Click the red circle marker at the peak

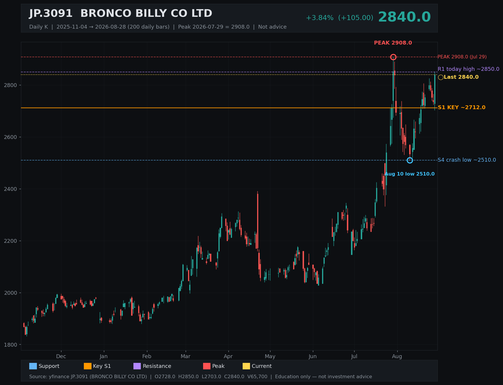click(393, 57)
